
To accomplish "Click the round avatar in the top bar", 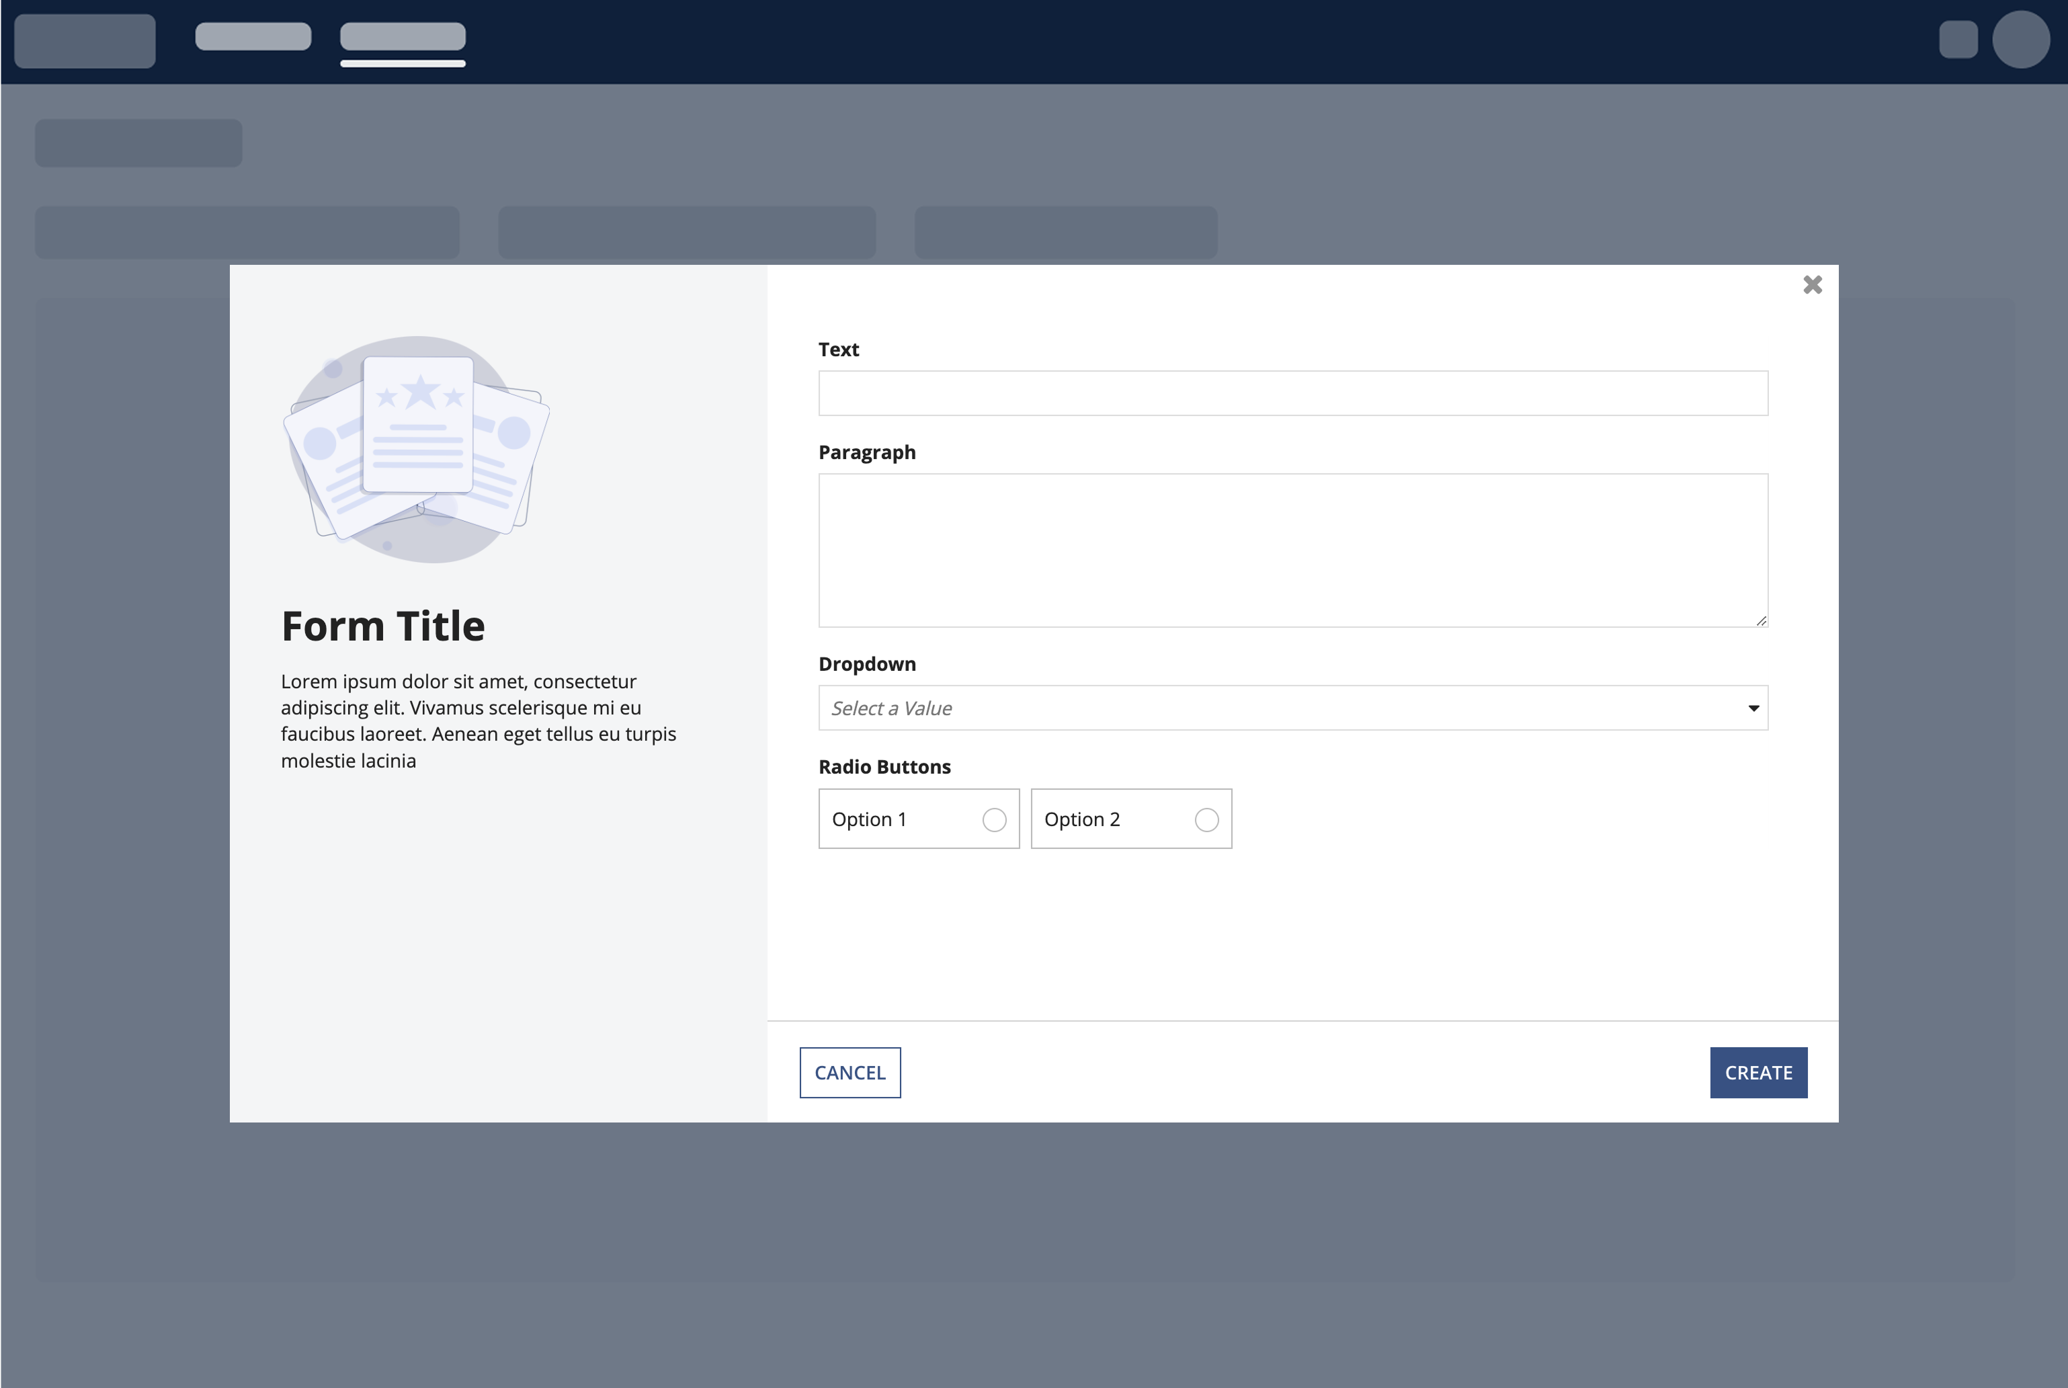I will pos(2020,40).
